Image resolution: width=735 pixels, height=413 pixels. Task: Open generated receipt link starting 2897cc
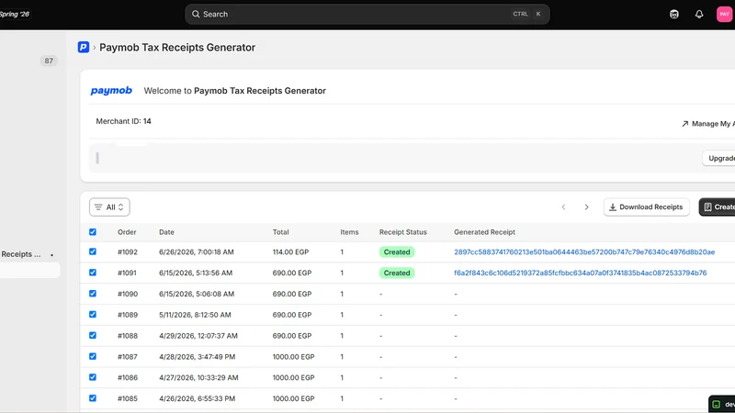[x=584, y=251]
